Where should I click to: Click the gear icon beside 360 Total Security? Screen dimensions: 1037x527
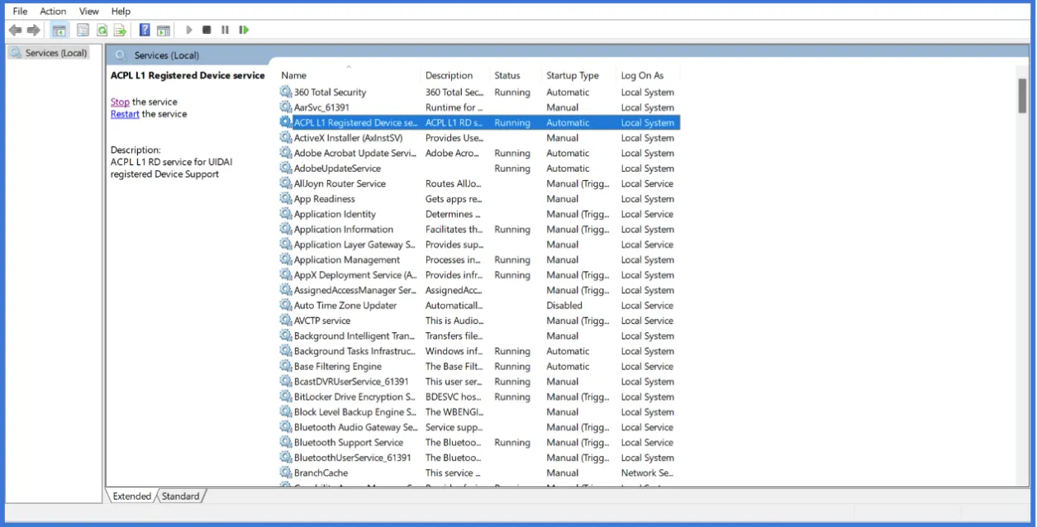click(x=286, y=93)
